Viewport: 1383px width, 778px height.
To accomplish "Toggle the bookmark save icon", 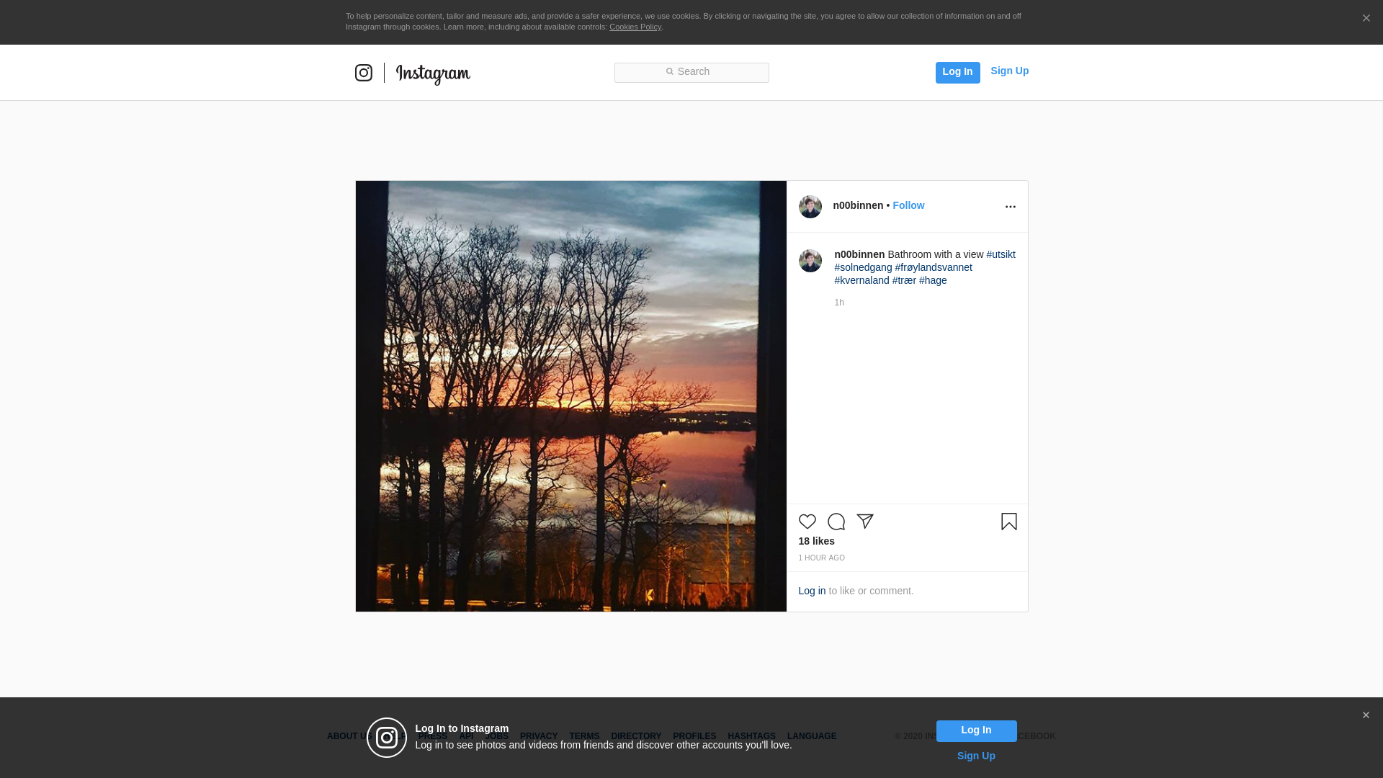I will [x=1008, y=522].
